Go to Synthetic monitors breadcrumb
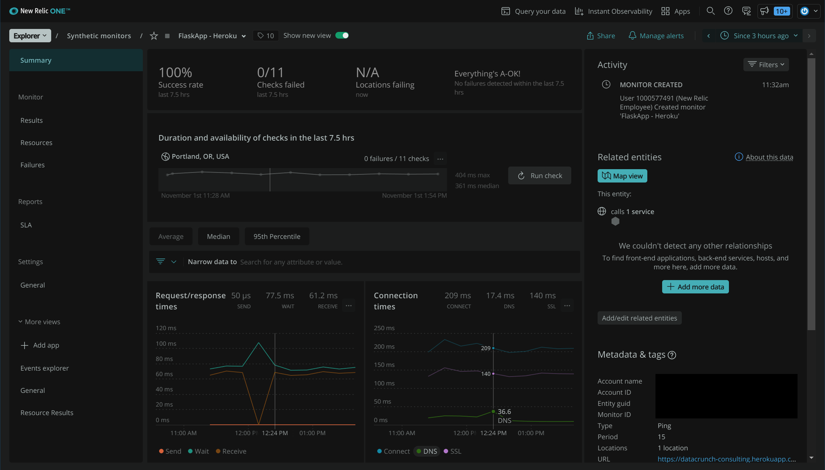 (99, 36)
